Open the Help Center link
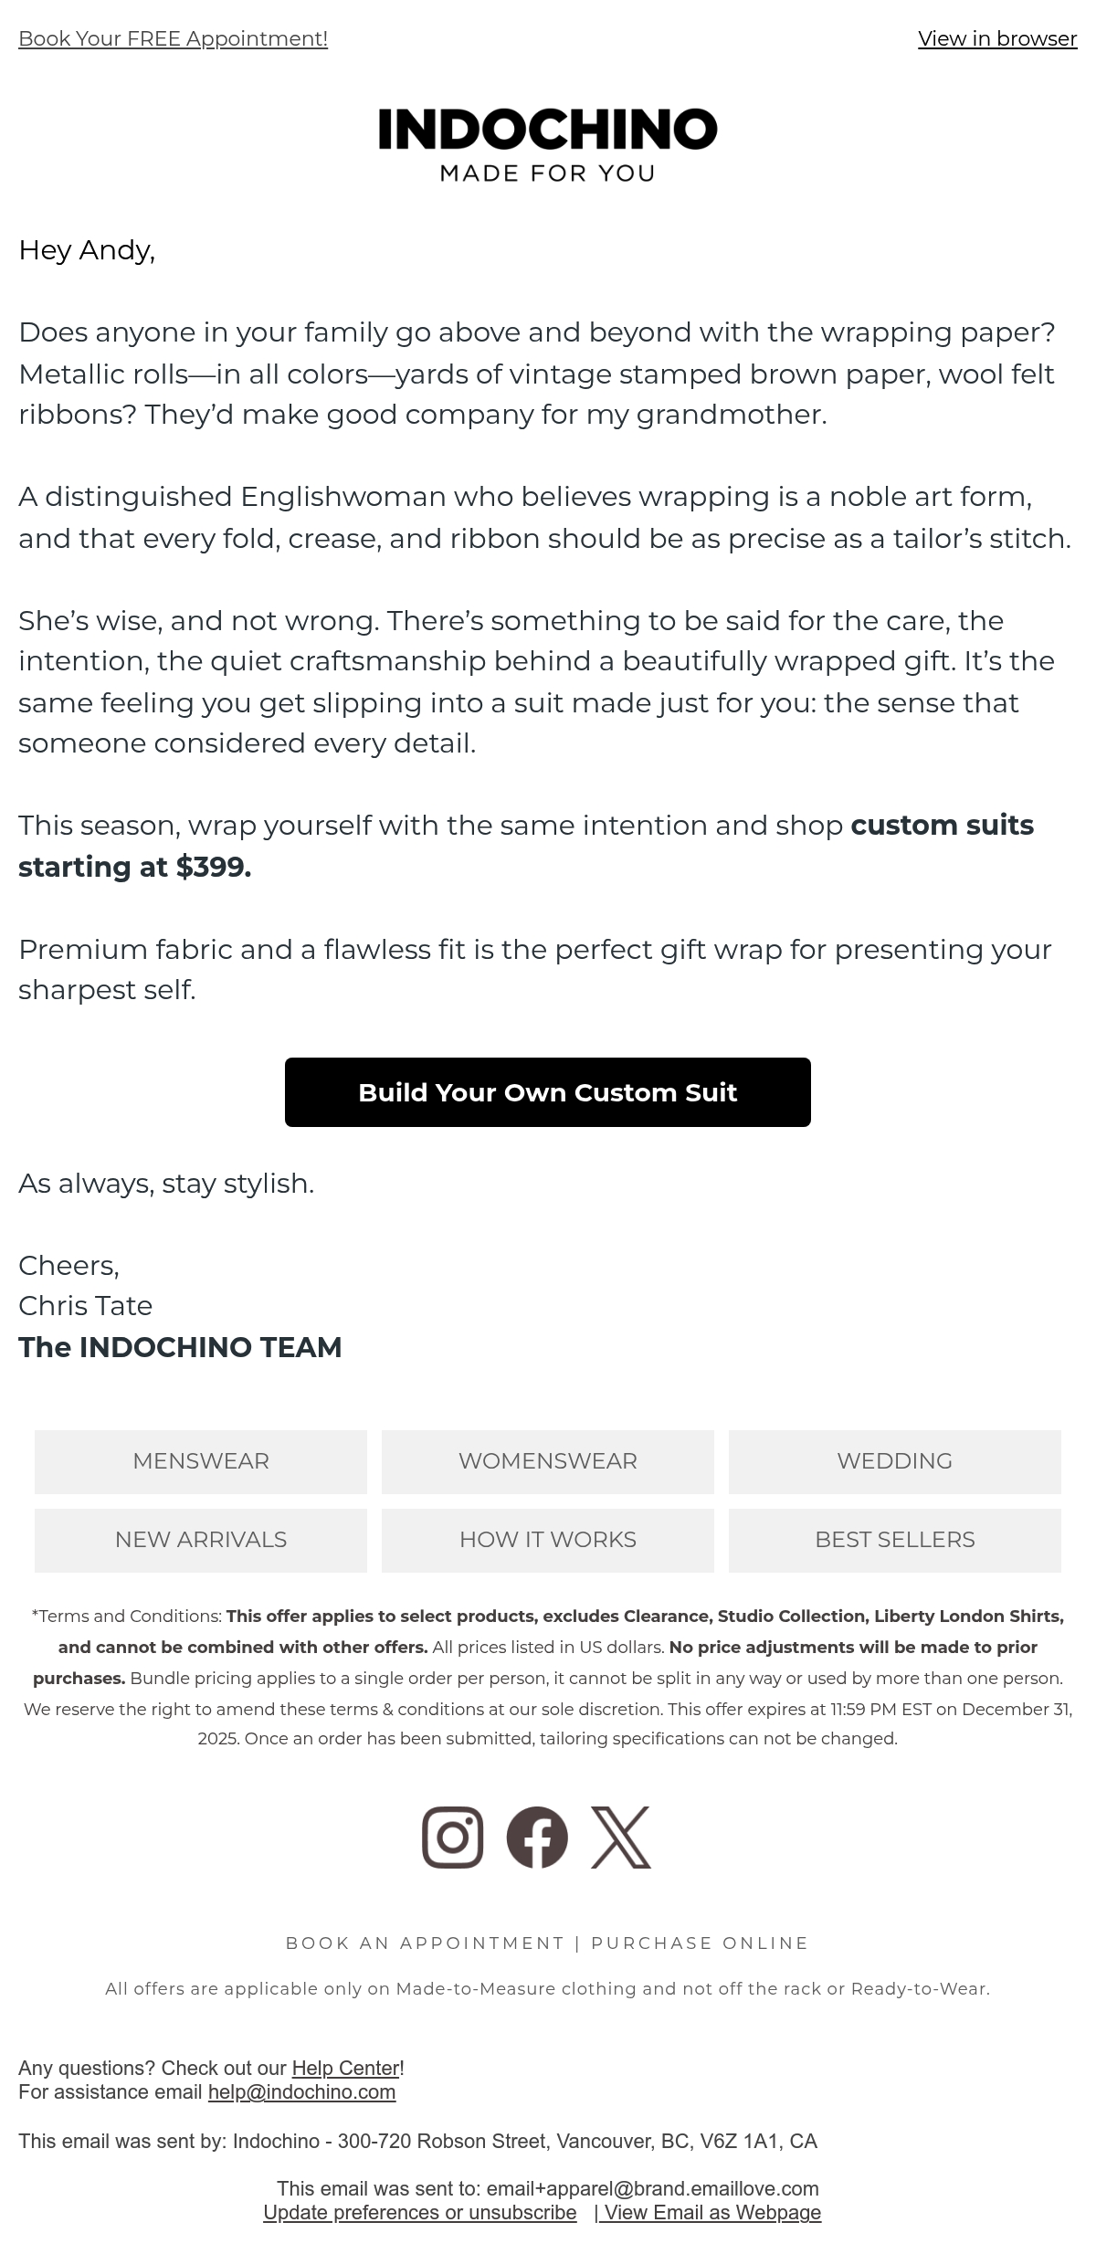Image resolution: width=1096 pixels, height=2254 pixels. (x=345, y=2069)
